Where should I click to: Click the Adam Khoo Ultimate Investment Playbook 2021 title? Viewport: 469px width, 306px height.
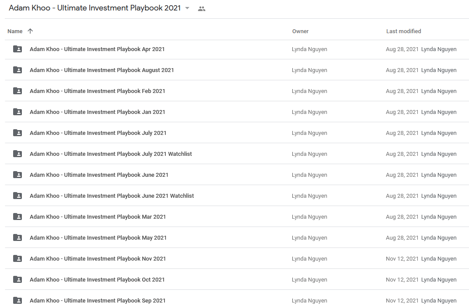coord(95,8)
